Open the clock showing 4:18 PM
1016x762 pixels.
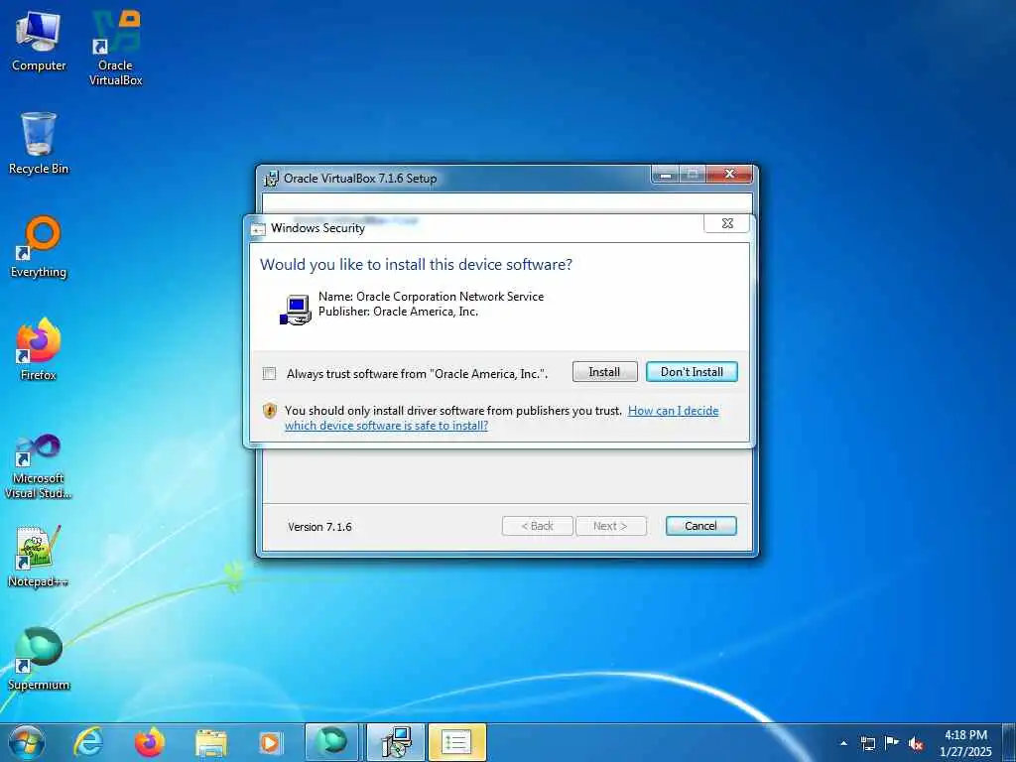pyautogui.click(x=965, y=743)
